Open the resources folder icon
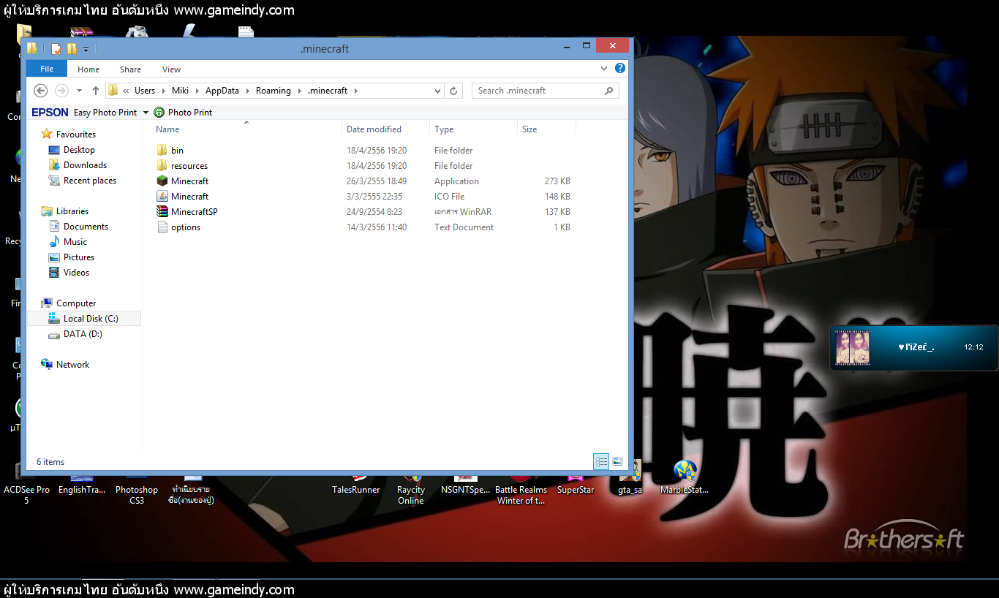This screenshot has height=598, width=999. [162, 165]
